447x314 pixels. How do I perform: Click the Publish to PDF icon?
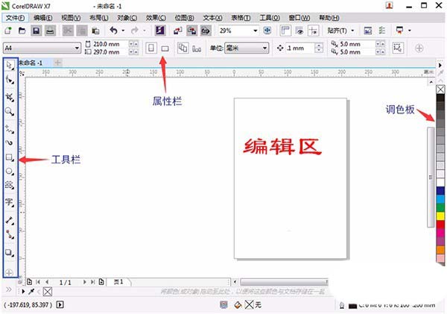click(206, 31)
